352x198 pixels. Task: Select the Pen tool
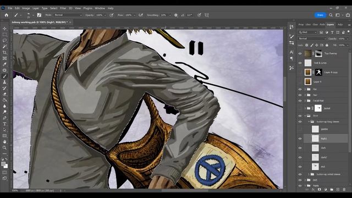4,118
